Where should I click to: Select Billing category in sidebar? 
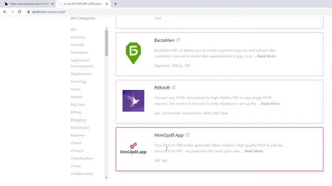coord(76,112)
